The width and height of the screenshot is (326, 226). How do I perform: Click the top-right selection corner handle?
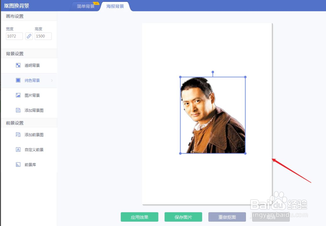click(245, 77)
